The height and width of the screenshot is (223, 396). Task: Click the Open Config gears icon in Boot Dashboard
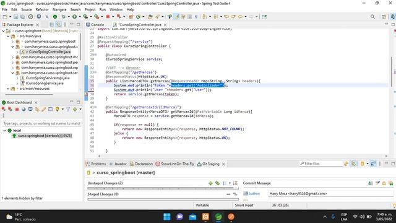[37, 109]
